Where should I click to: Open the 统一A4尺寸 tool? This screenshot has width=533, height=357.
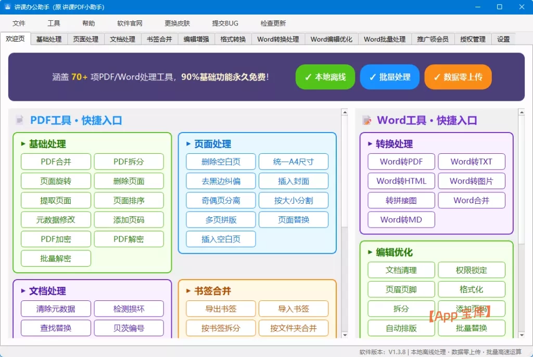(294, 162)
